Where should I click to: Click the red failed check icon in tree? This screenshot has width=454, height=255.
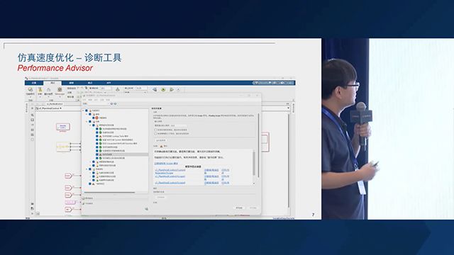[x=97, y=118]
